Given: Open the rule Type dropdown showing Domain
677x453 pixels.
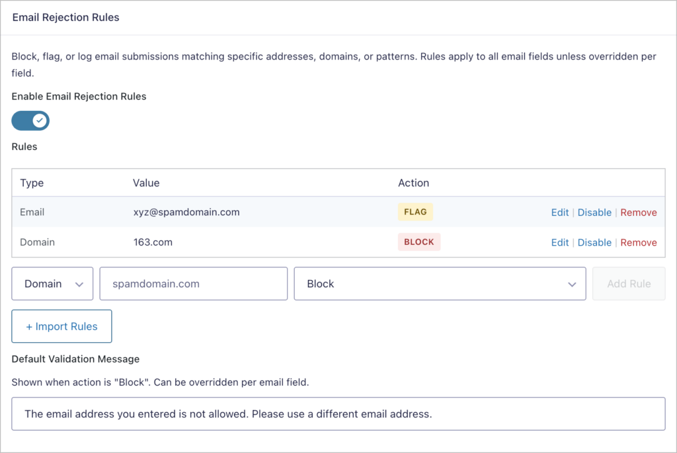Looking at the screenshot, I should (52, 283).
